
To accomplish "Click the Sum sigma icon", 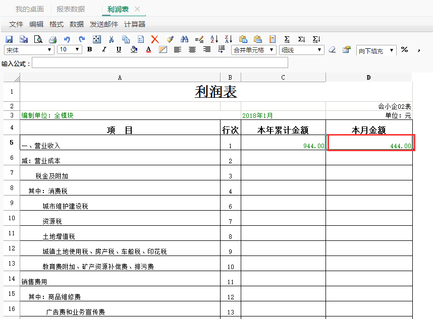I will click(x=287, y=39).
